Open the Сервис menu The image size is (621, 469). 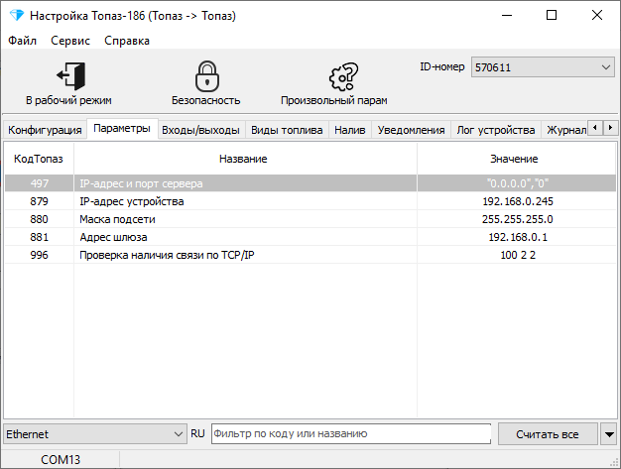70,41
